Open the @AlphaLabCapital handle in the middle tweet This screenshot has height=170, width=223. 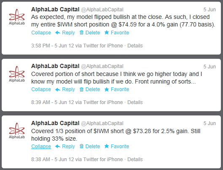click(102, 66)
